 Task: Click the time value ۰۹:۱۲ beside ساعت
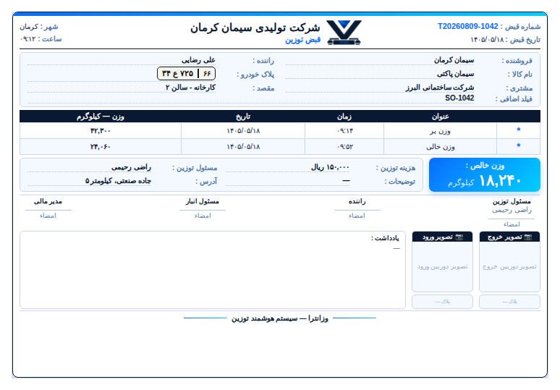click(28, 39)
